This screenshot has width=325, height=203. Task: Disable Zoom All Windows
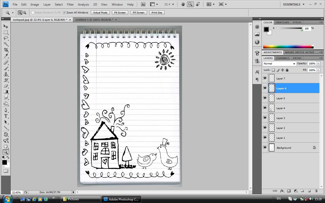[64, 12]
